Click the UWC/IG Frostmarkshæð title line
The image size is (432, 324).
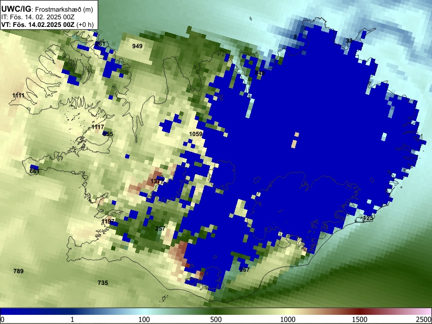[x=47, y=9]
